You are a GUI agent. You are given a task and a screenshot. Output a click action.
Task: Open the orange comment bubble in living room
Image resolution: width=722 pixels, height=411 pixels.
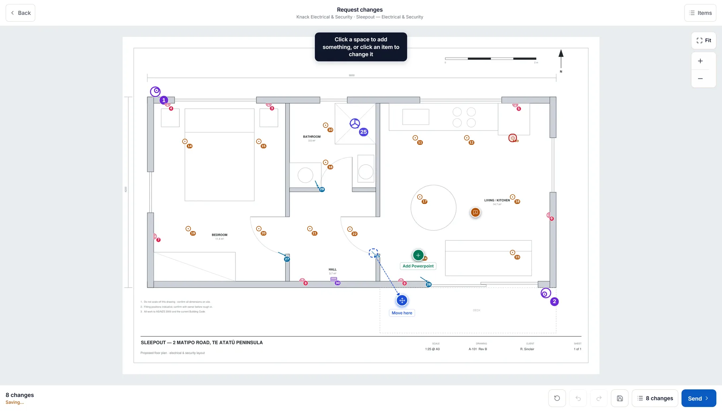pyautogui.click(x=475, y=213)
